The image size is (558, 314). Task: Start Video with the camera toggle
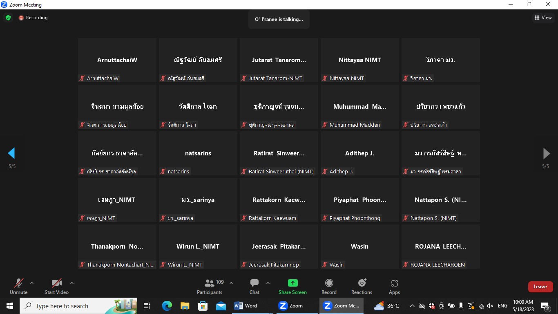pyautogui.click(x=56, y=283)
